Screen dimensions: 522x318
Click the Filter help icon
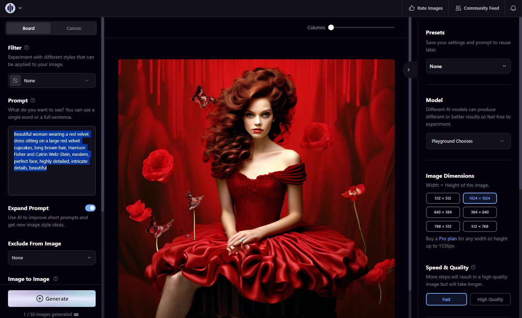(26, 48)
